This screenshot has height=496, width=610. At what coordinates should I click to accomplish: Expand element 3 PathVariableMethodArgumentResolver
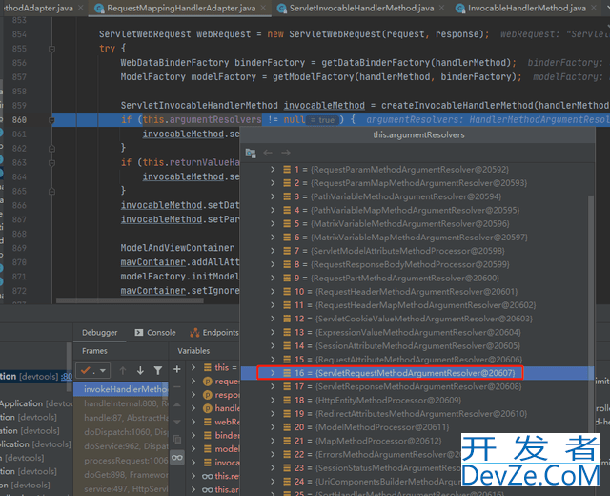[x=273, y=196]
